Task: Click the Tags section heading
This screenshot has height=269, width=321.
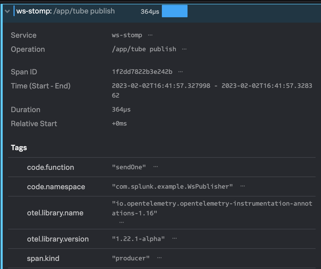Action: click(19, 147)
